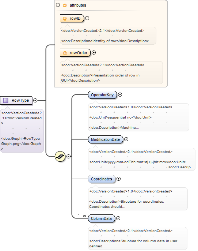Click 'Structure for column data' description annotation
Screen dimensions: 198x251
tap(133, 243)
